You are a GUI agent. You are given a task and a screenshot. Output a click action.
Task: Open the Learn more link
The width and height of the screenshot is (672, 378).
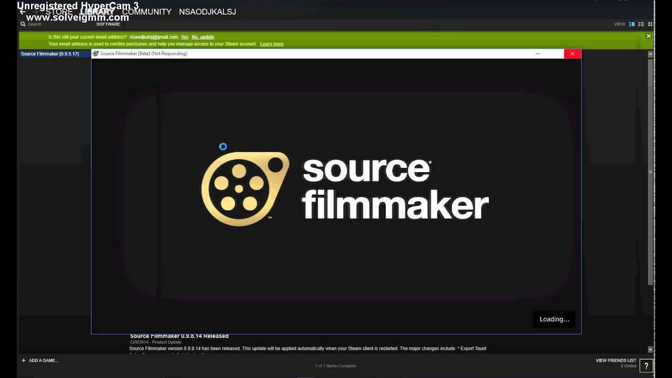click(x=272, y=44)
